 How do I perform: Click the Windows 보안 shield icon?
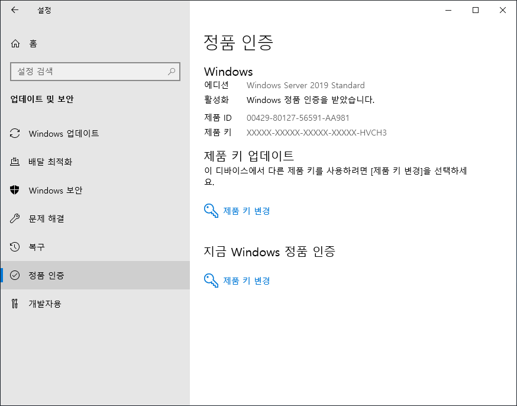pos(15,190)
